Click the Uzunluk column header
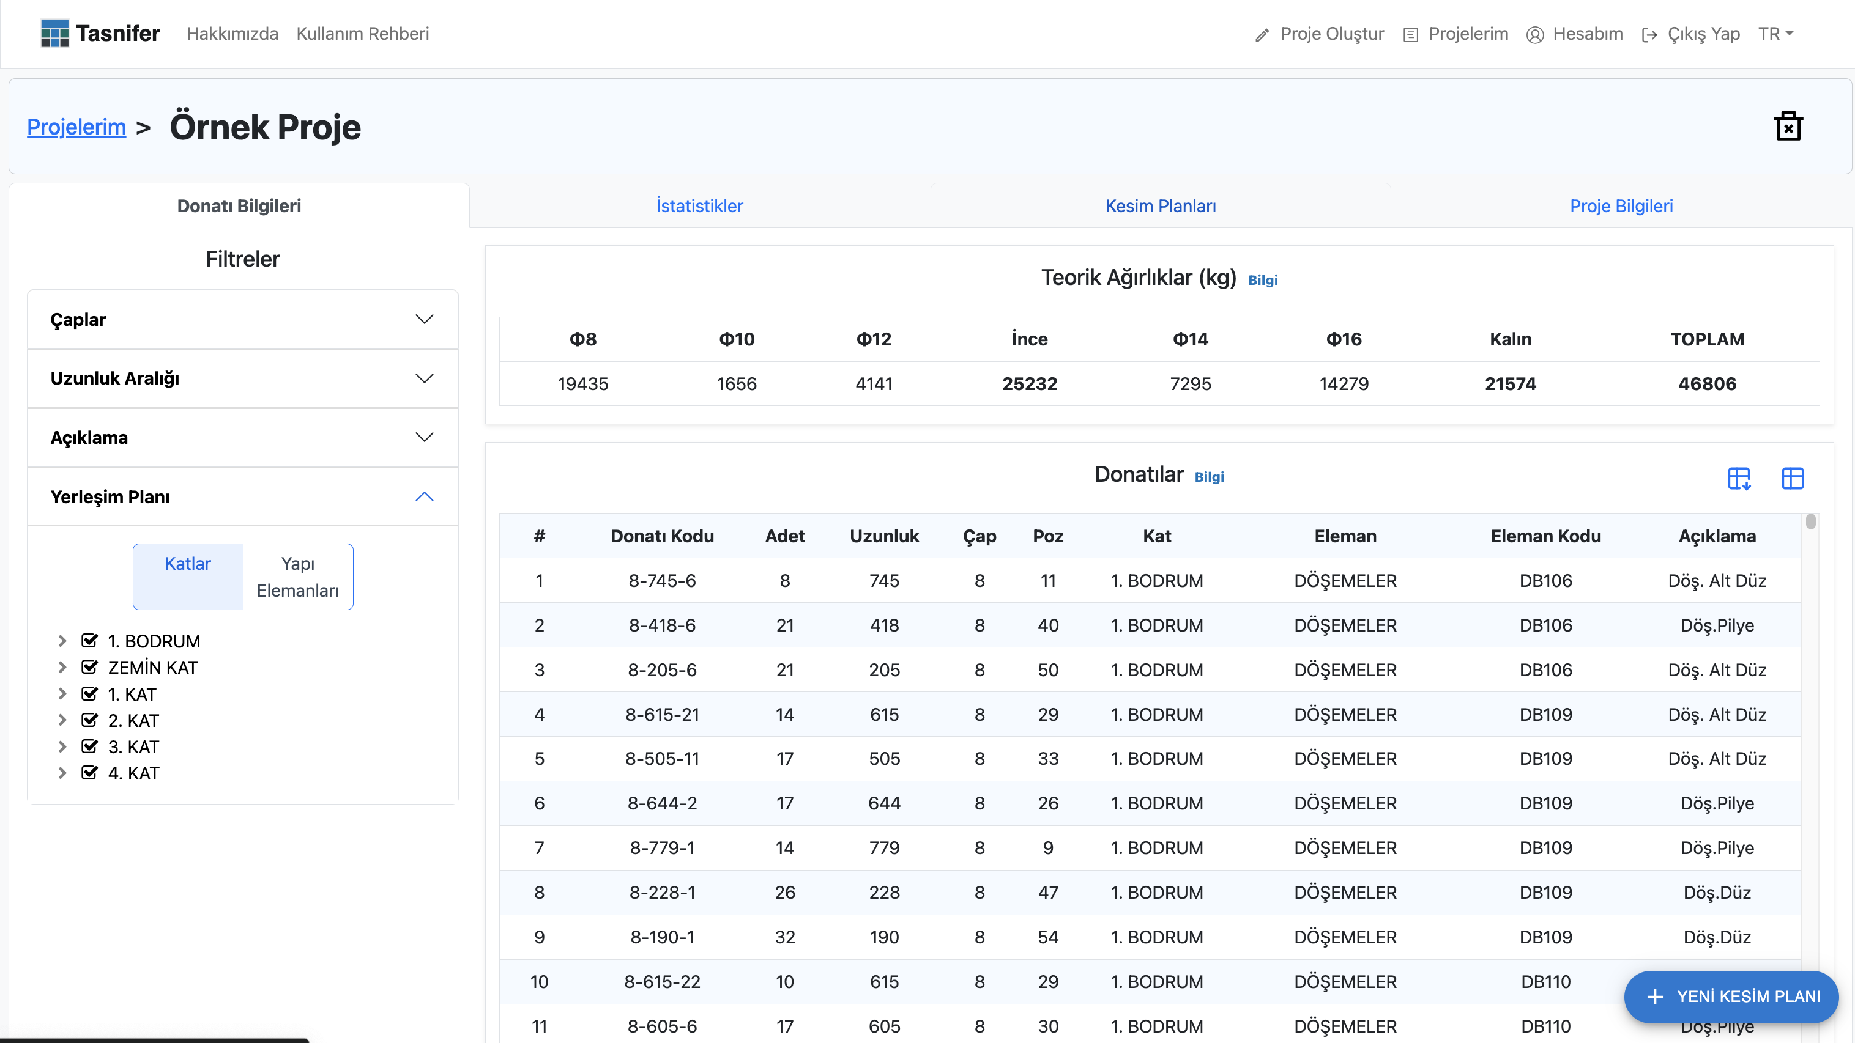1855x1043 pixels. [x=884, y=536]
